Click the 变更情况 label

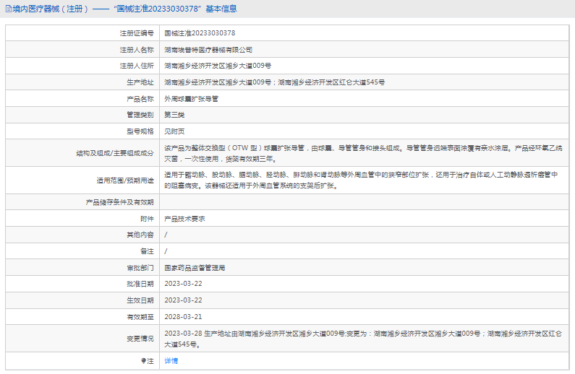coord(140,339)
